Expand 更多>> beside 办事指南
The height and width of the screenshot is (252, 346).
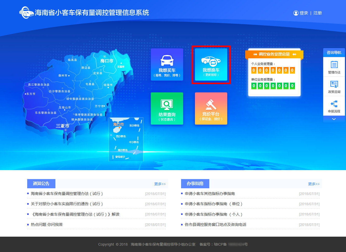pyautogui.click(x=314, y=184)
